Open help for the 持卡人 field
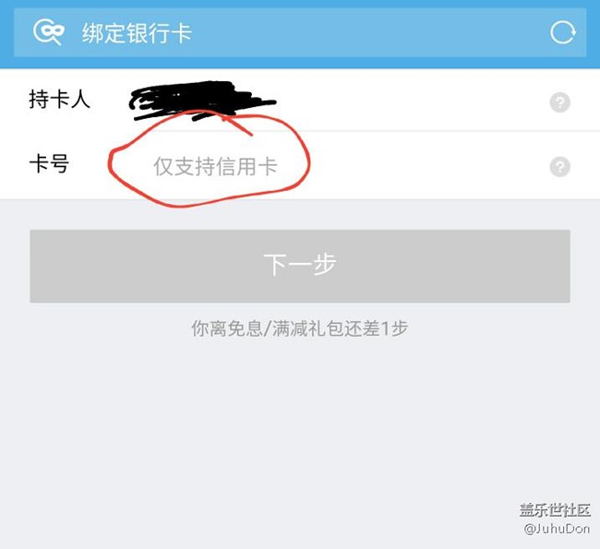This screenshot has height=549, width=600. (559, 102)
